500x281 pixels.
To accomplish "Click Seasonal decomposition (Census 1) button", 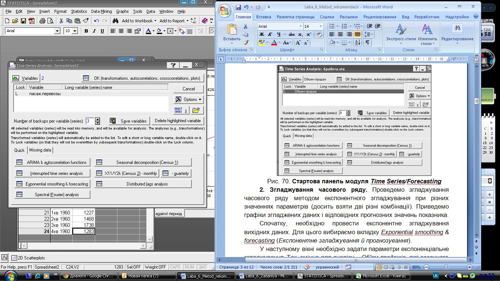I will click(143, 162).
